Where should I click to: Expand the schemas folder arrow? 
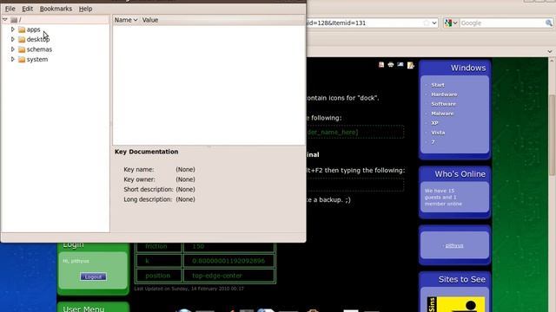(13, 49)
